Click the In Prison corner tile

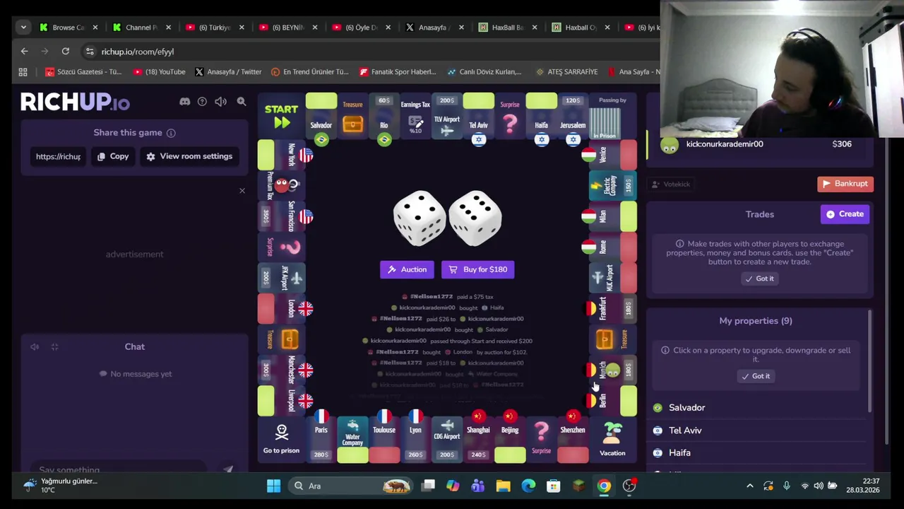pos(612,116)
